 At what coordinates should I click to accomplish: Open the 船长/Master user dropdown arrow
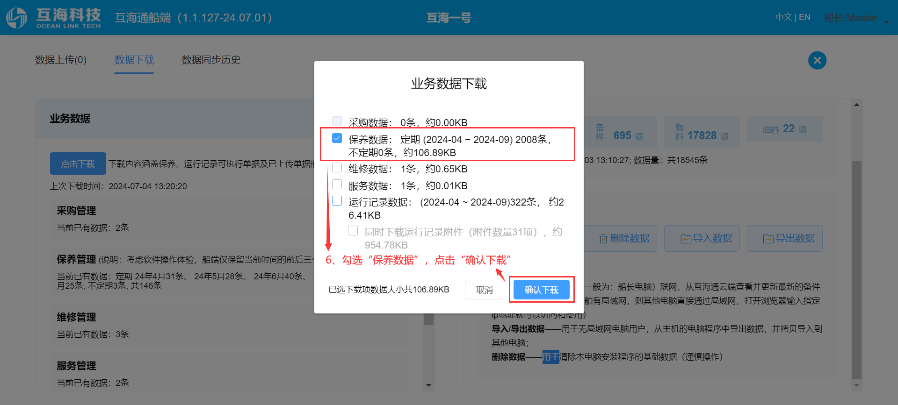pos(886,22)
